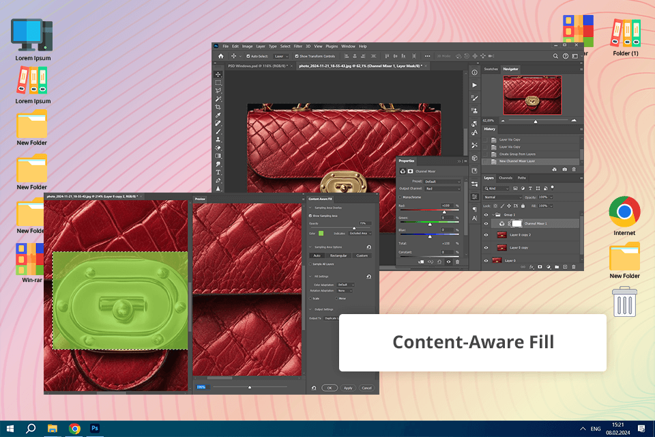The width and height of the screenshot is (655, 437).
Task: Toggle Show Transform Controls checkbox
Action: tap(297, 56)
